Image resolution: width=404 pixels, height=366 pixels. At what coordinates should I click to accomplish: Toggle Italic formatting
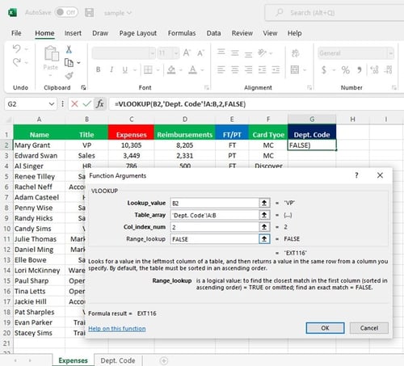pos(112,69)
